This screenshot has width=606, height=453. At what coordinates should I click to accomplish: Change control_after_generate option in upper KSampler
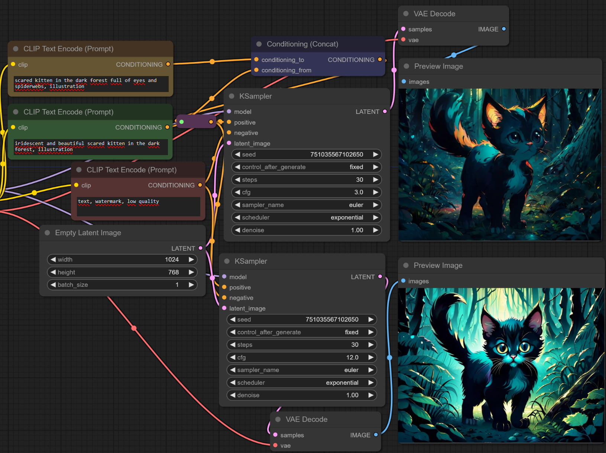306,167
